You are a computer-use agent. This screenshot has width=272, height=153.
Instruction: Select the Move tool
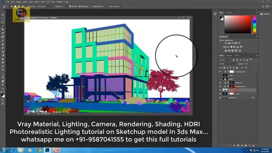tap(3, 15)
